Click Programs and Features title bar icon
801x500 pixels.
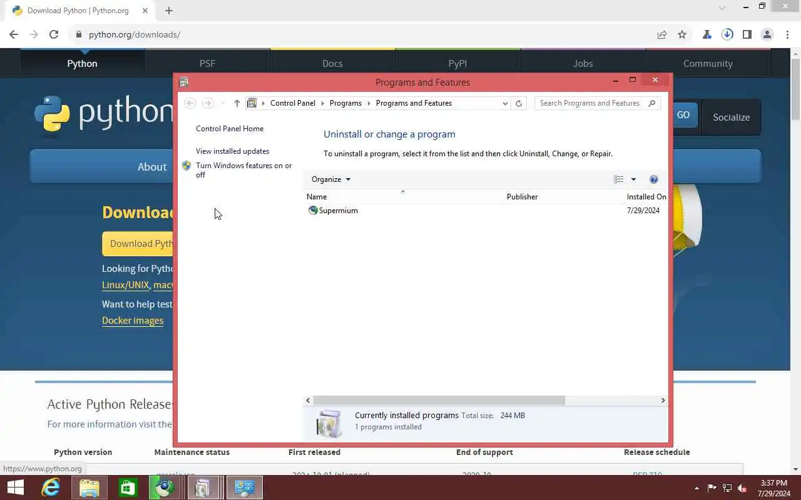click(183, 82)
